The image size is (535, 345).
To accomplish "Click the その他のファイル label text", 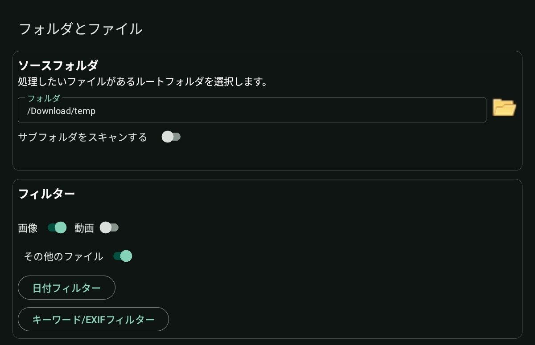I will 63,256.
